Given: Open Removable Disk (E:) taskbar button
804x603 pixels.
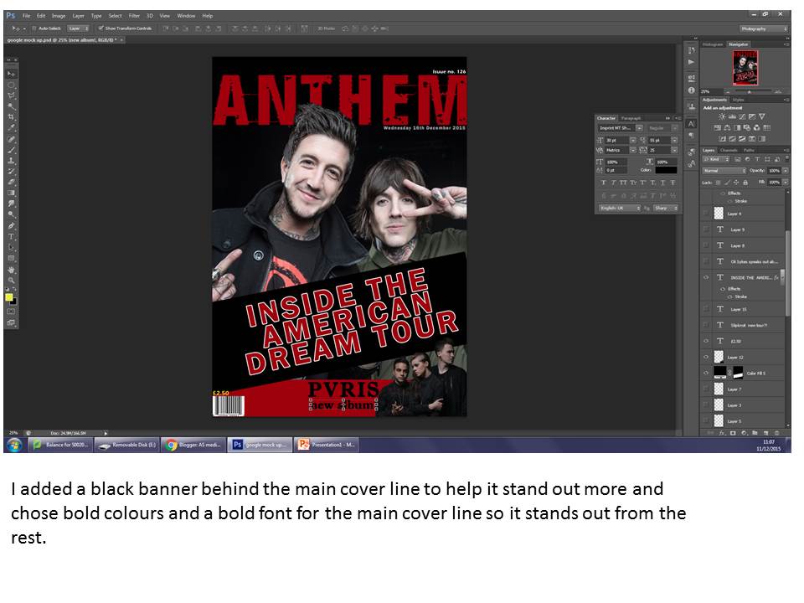Looking at the screenshot, I should (x=127, y=445).
